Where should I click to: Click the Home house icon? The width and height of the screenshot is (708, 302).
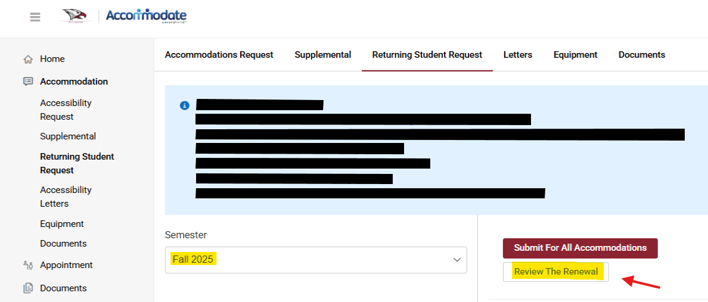(x=28, y=59)
